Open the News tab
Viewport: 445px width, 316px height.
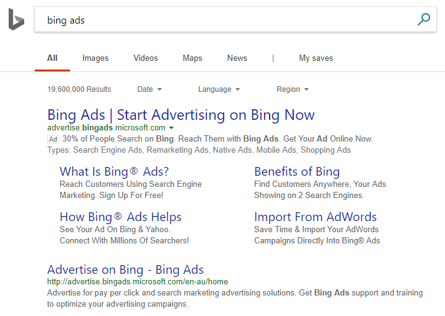coord(237,58)
